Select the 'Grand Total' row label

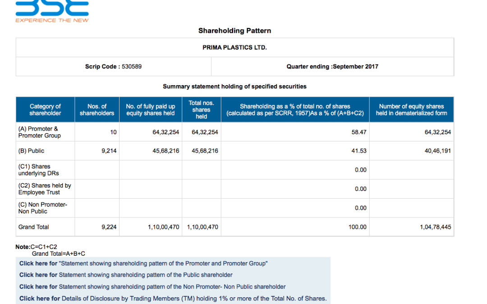(x=33, y=227)
